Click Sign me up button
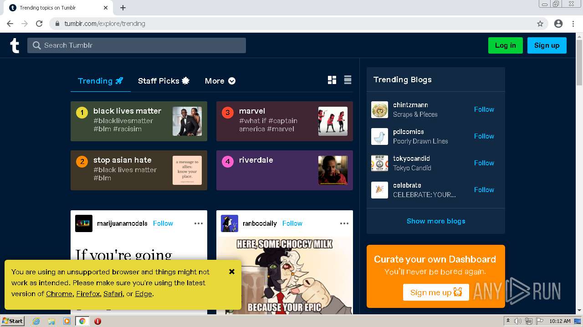This screenshot has height=327, width=583. point(436,292)
